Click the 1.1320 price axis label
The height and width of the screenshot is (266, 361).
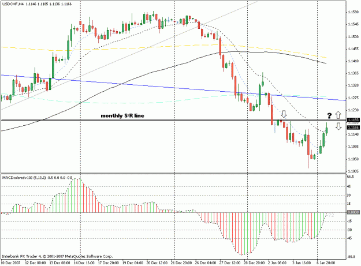353,85
